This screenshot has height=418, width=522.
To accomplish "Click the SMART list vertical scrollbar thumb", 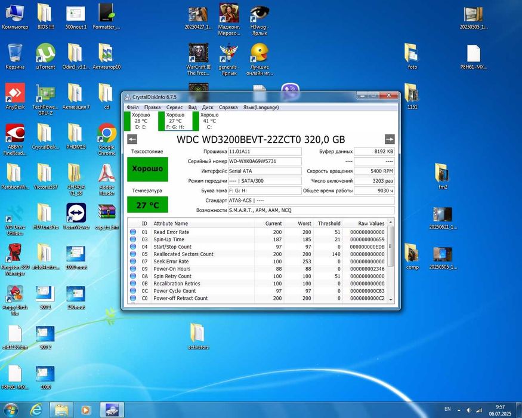I will coord(391,246).
